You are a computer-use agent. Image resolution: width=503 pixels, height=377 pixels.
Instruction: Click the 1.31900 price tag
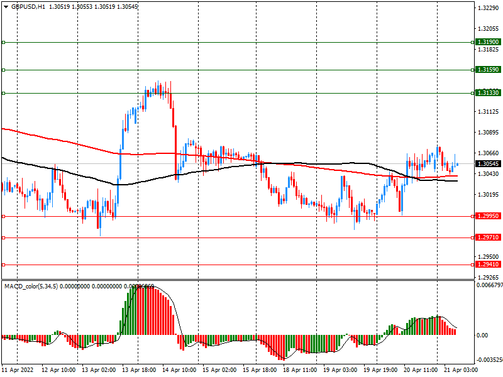[488, 42]
